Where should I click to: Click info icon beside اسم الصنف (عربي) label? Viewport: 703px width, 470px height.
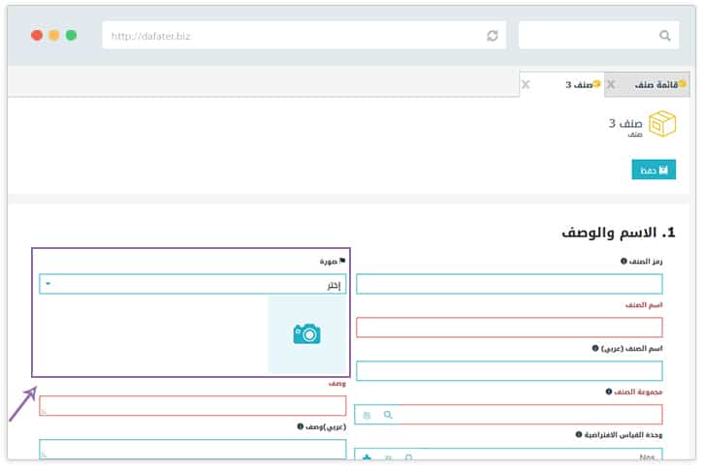click(x=593, y=348)
